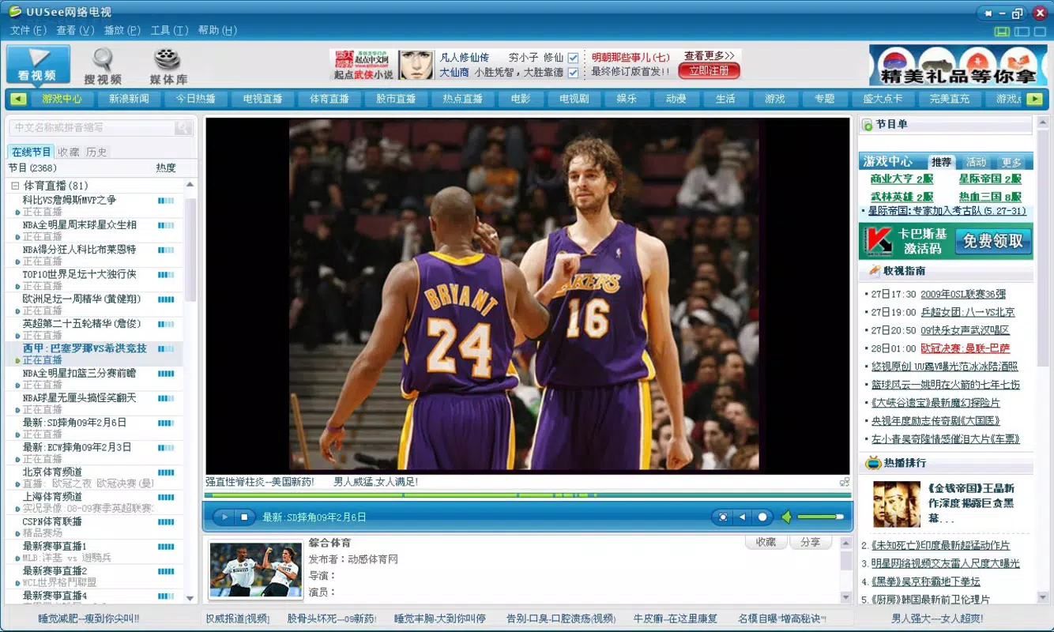The width and height of the screenshot is (1054, 632).
Task: Click the 收藏 button under the player
Action: (x=766, y=542)
